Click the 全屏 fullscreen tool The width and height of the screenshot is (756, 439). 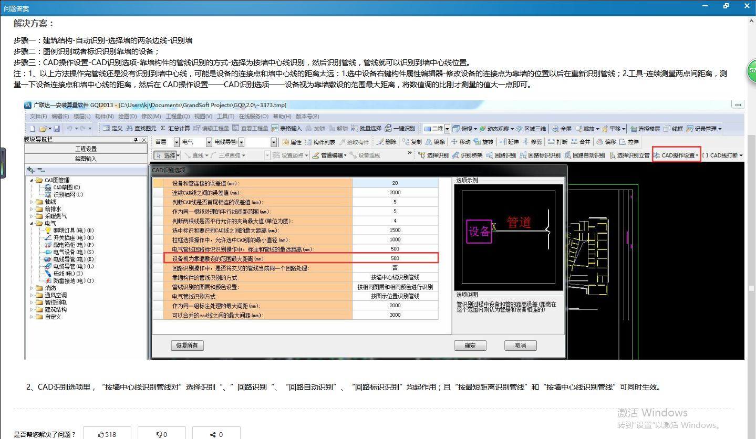(562, 129)
